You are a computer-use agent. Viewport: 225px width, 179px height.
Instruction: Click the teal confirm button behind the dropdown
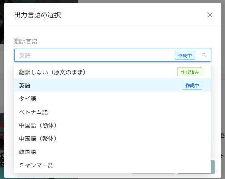pos(212,167)
